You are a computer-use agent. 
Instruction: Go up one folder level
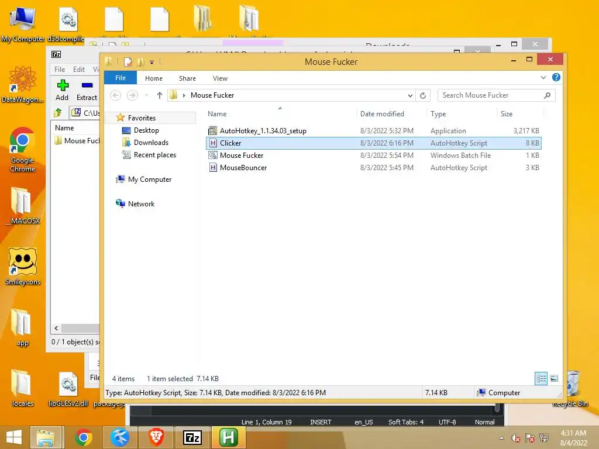[x=160, y=95]
